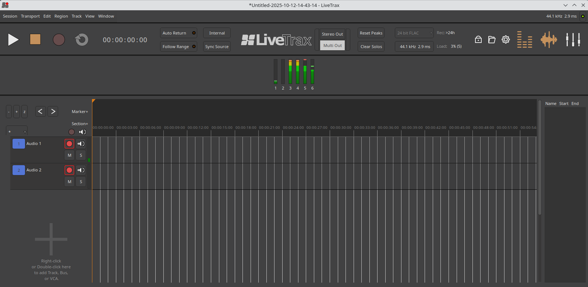Viewport: 588px width, 287px height.
Task: Solo Audio 1 track
Action: [81, 155]
